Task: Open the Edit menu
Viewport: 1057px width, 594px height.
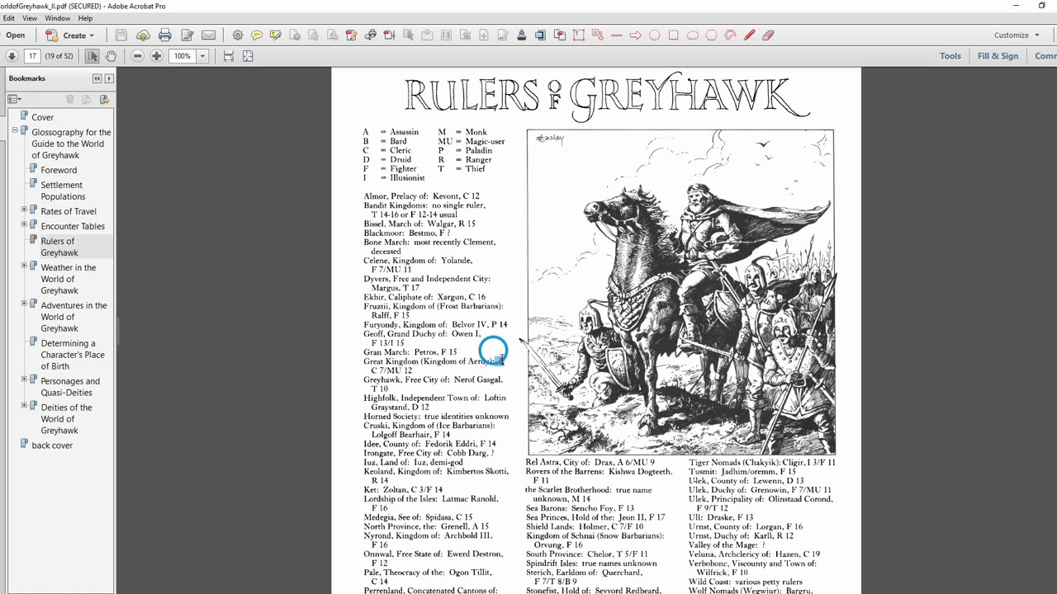Action: pos(9,18)
